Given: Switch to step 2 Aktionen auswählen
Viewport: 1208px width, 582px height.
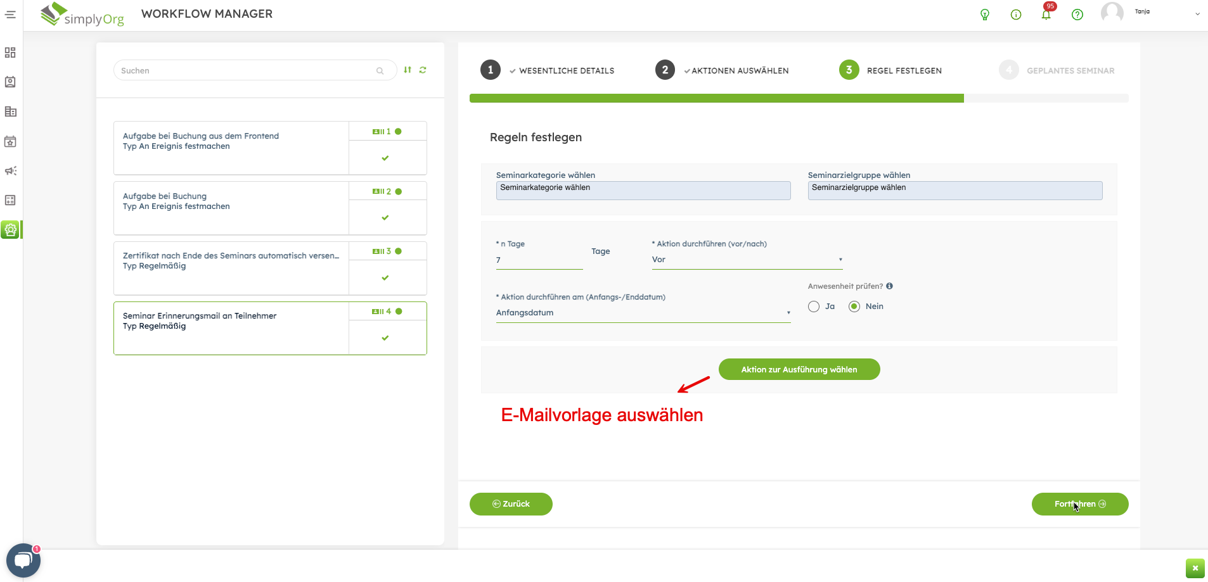Looking at the screenshot, I should (x=665, y=70).
